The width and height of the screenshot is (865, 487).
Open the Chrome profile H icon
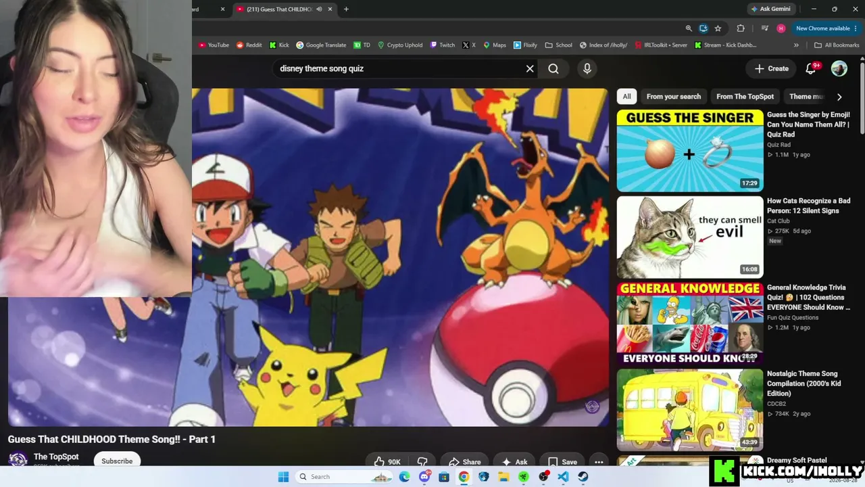click(781, 28)
